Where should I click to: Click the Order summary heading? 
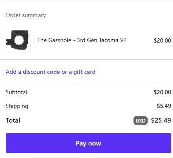pyautogui.click(x=26, y=15)
